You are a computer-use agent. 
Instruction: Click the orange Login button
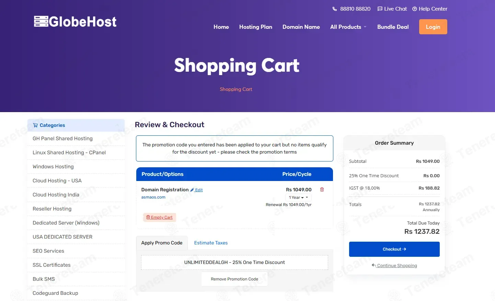(x=433, y=27)
